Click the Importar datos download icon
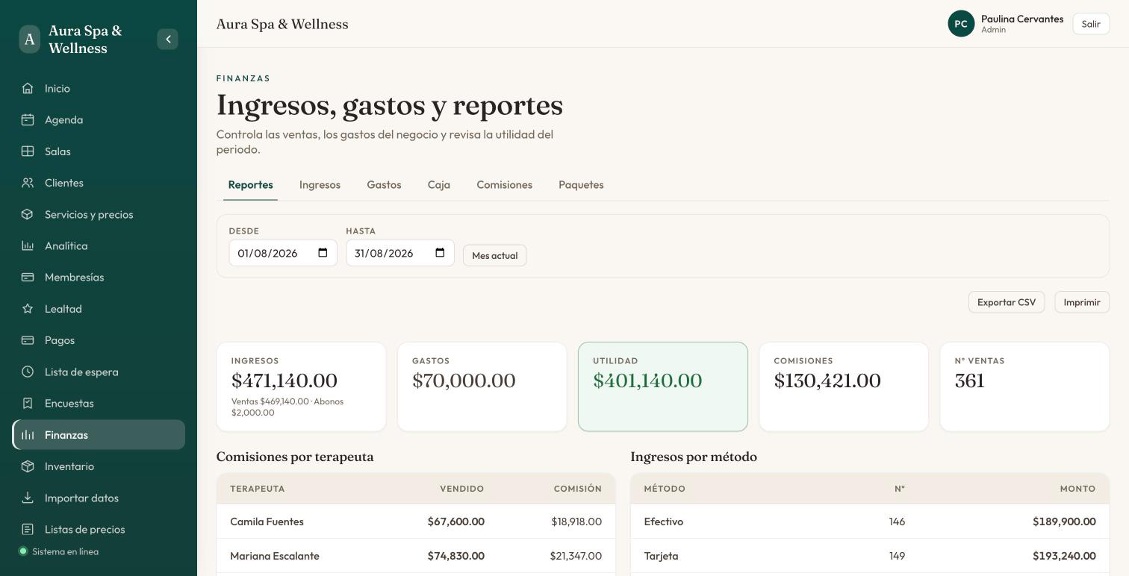The height and width of the screenshot is (576, 1129). [x=28, y=498]
